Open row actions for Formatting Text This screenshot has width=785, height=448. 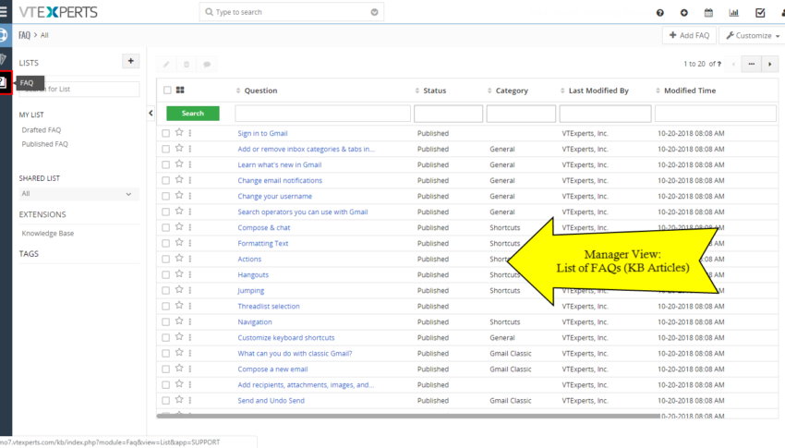click(190, 243)
